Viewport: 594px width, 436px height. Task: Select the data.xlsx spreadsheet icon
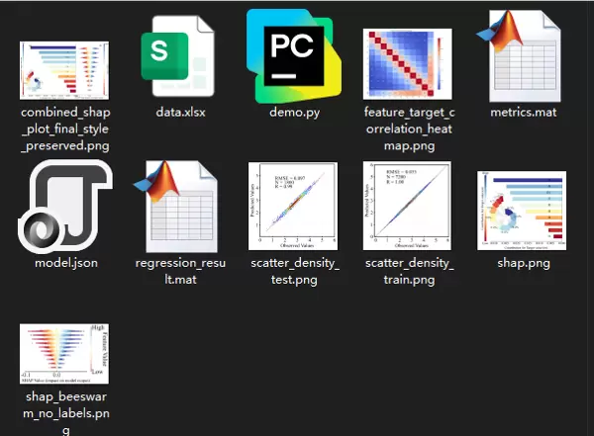(179, 56)
